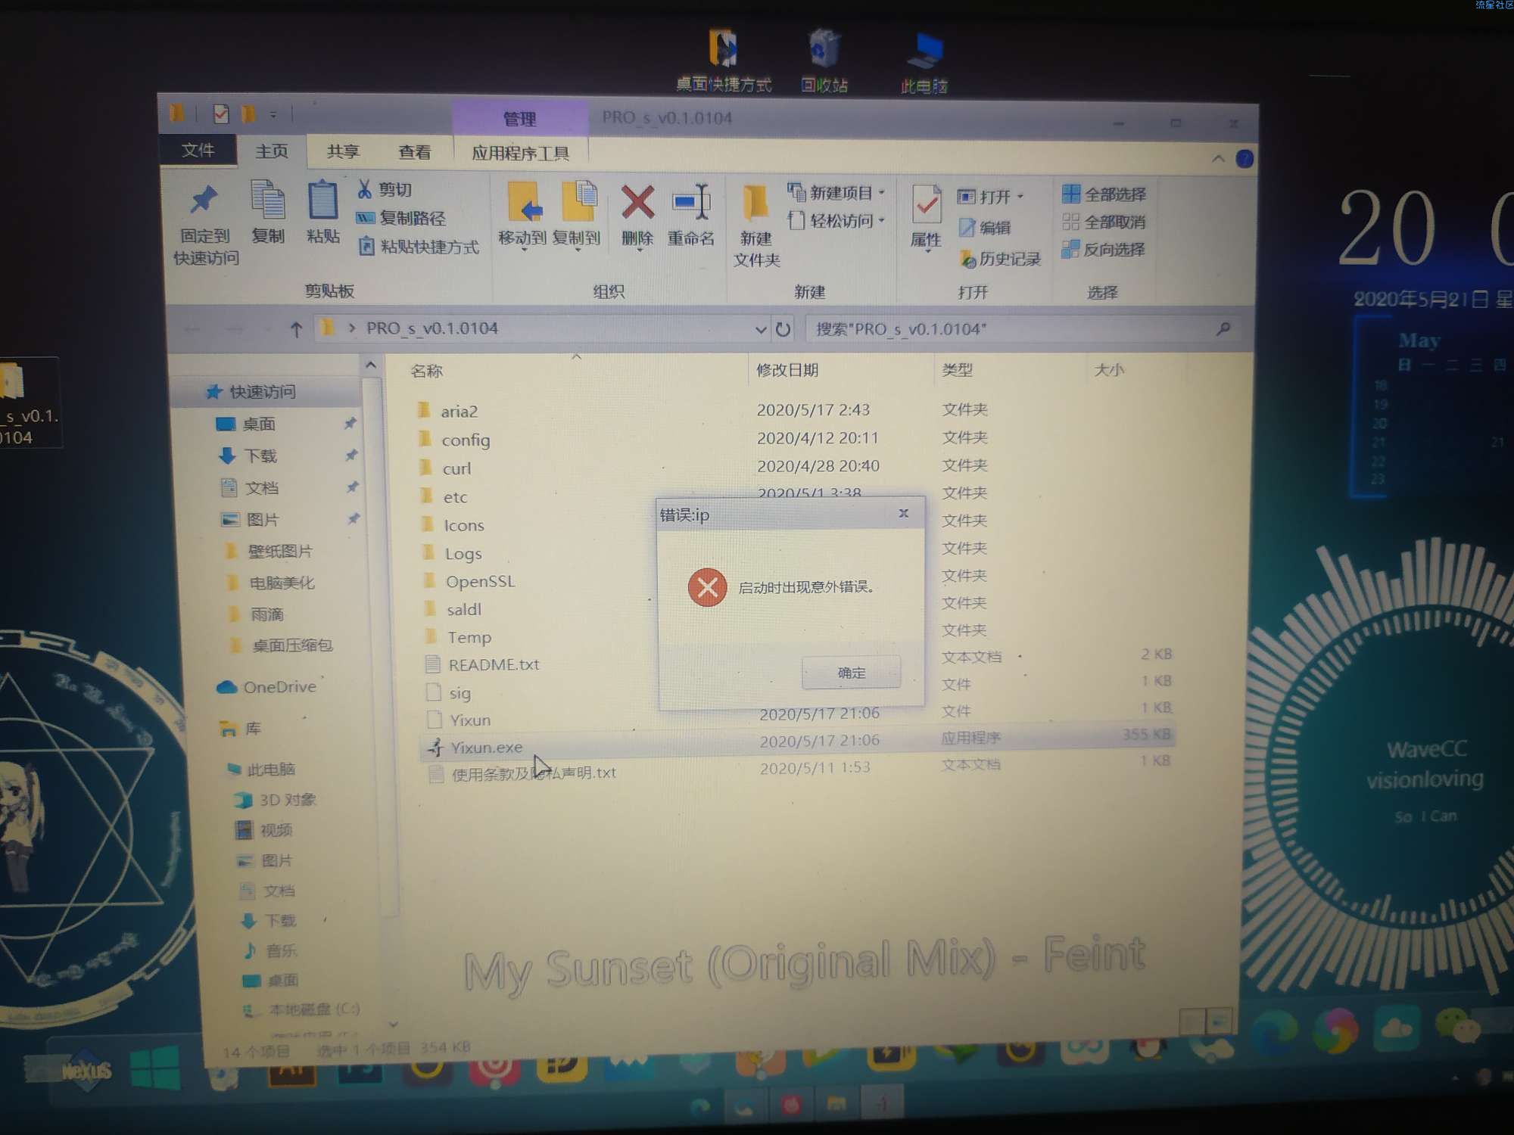Open WeChat icon in dock
This screenshot has width=1514, height=1135.
pyautogui.click(x=1457, y=1025)
